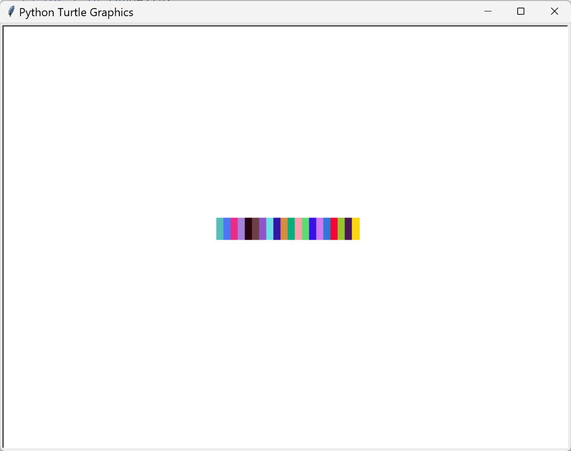
Task: Click the teal stripe at the row's start
Action: (220, 229)
